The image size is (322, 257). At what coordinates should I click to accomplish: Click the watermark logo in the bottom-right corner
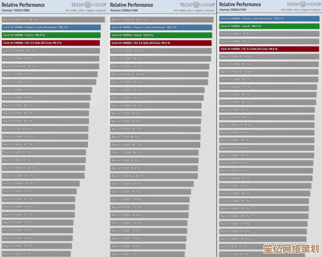[x=291, y=248]
